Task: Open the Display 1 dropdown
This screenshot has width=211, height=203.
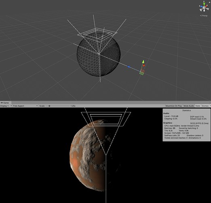Action: tap(6, 106)
